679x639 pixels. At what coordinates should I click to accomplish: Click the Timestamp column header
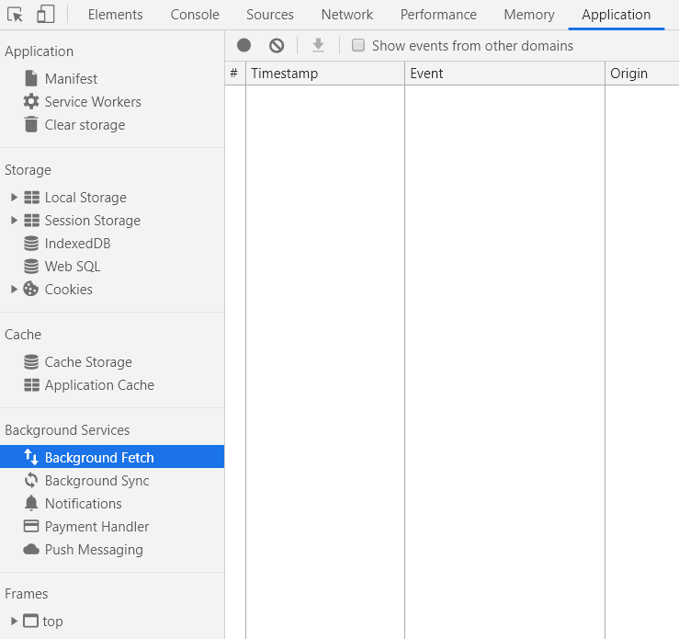pos(325,74)
